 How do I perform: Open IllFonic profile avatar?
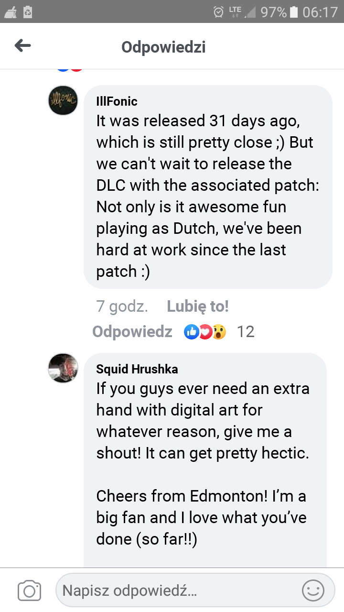tap(63, 100)
